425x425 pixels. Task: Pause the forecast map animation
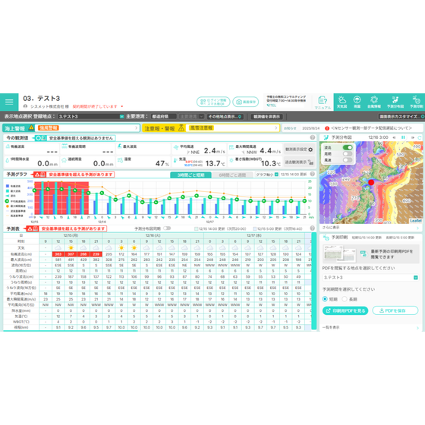(x=403, y=137)
